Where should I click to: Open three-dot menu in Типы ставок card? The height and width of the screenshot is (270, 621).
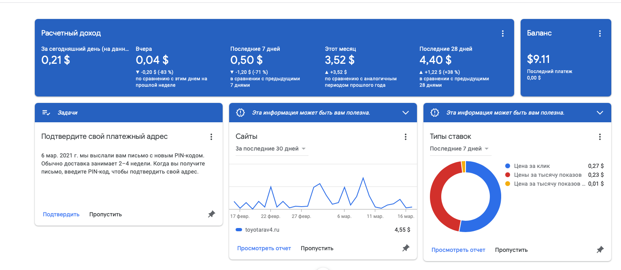(x=600, y=137)
